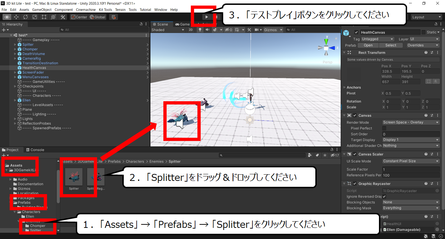The image size is (445, 239).
Task: Disable the Graphic Raycaster component checkbox
Action: click(355, 184)
